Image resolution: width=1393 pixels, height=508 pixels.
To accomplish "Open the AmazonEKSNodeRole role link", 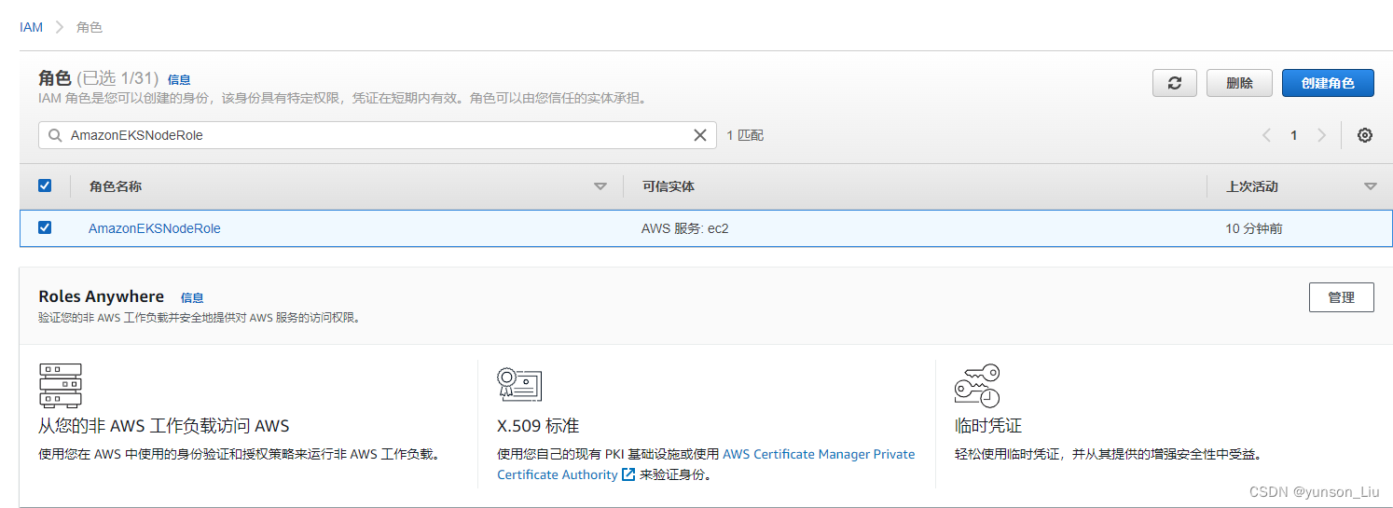I will click(x=155, y=228).
